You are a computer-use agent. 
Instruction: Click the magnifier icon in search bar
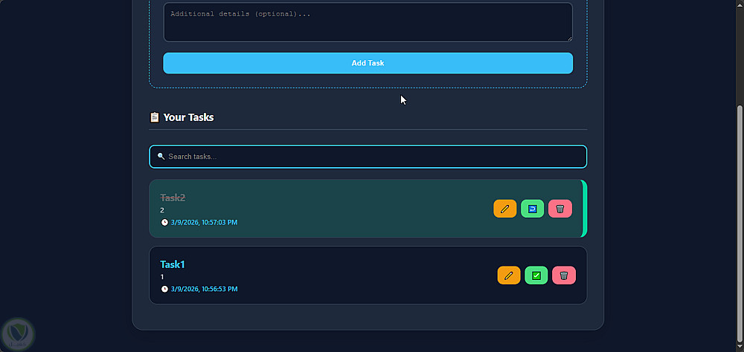[161, 157]
